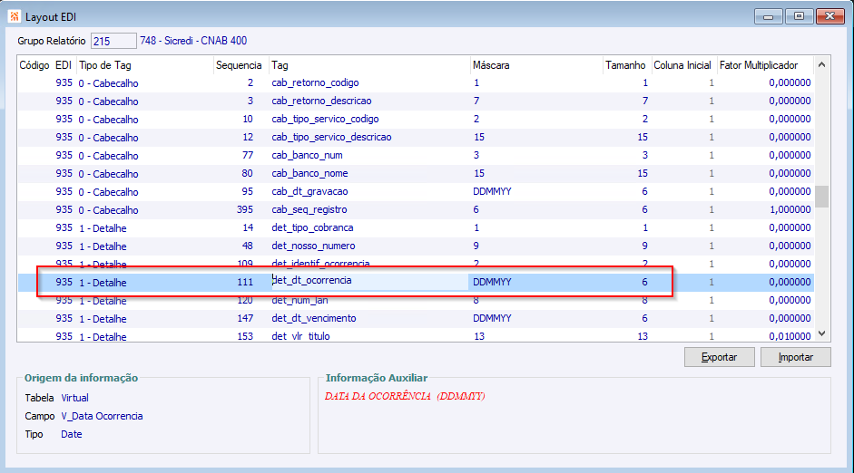854x473 pixels.
Task: Select the cab_tipo_servico_descricao row
Action: [416, 137]
